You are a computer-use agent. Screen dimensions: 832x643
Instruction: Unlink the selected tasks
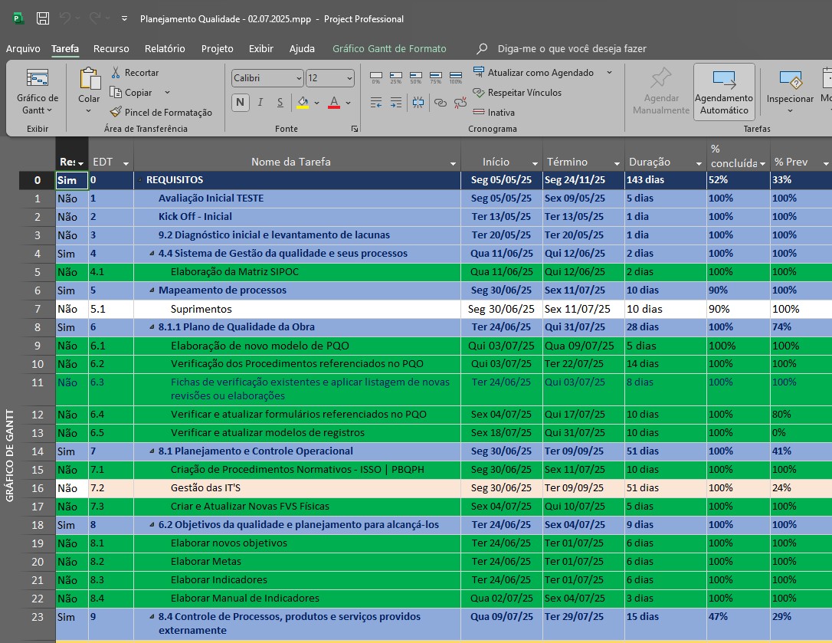click(460, 103)
